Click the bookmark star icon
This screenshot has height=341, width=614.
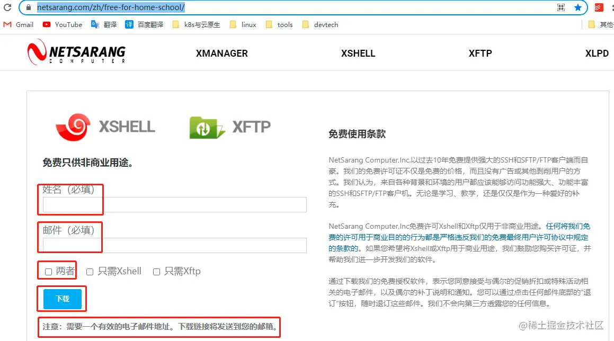click(x=578, y=7)
